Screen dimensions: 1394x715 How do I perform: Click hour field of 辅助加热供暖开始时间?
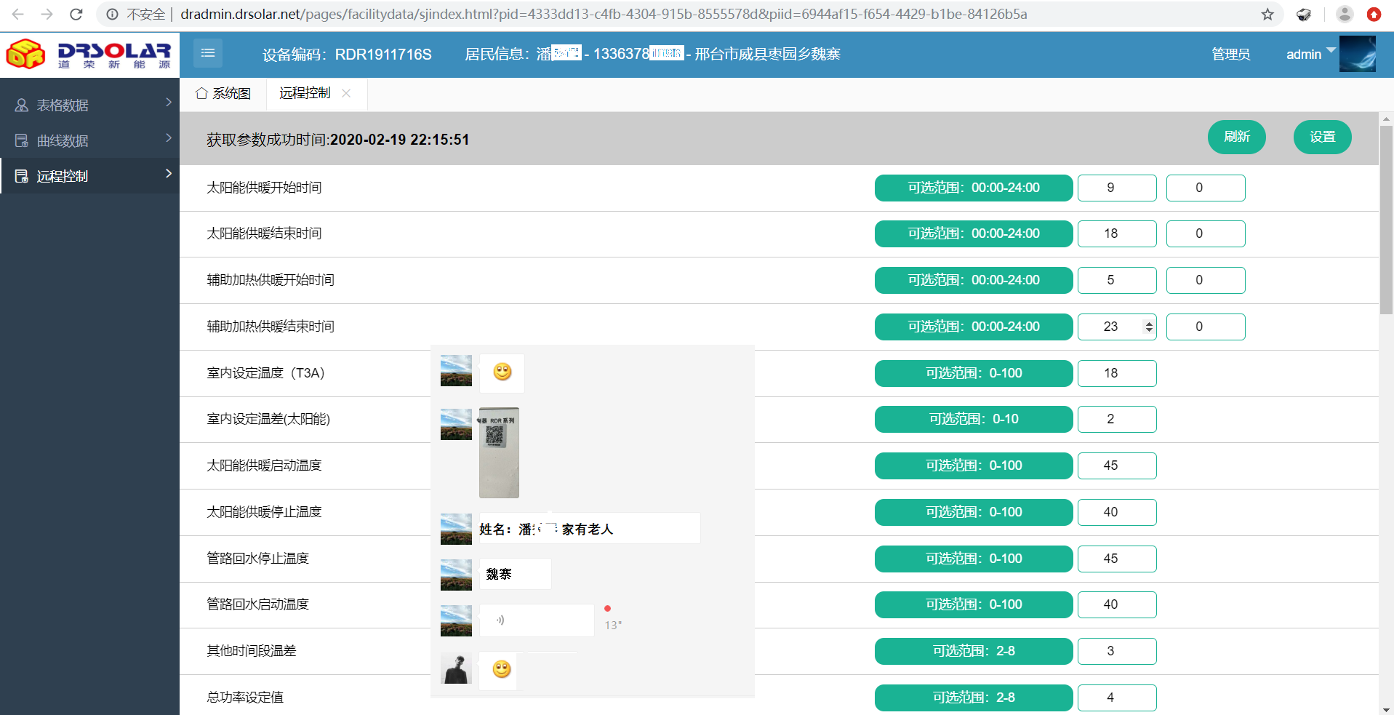(1117, 280)
